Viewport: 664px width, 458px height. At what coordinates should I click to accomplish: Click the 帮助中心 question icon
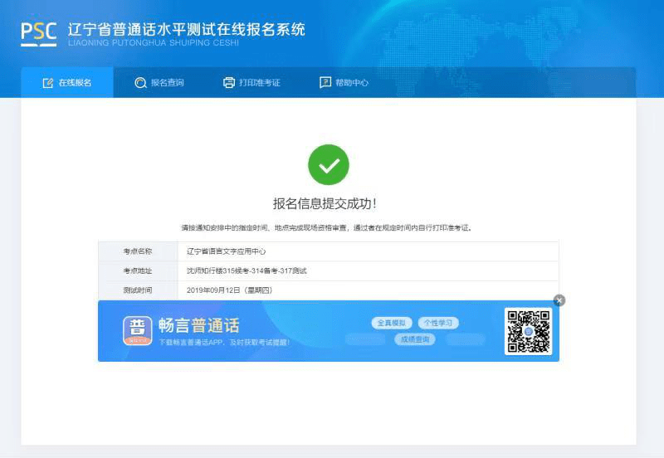click(x=325, y=82)
